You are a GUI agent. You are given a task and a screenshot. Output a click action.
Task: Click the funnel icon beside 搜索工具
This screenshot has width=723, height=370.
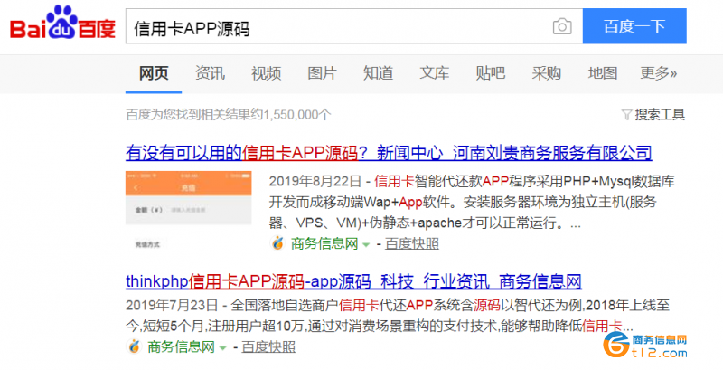tap(626, 115)
